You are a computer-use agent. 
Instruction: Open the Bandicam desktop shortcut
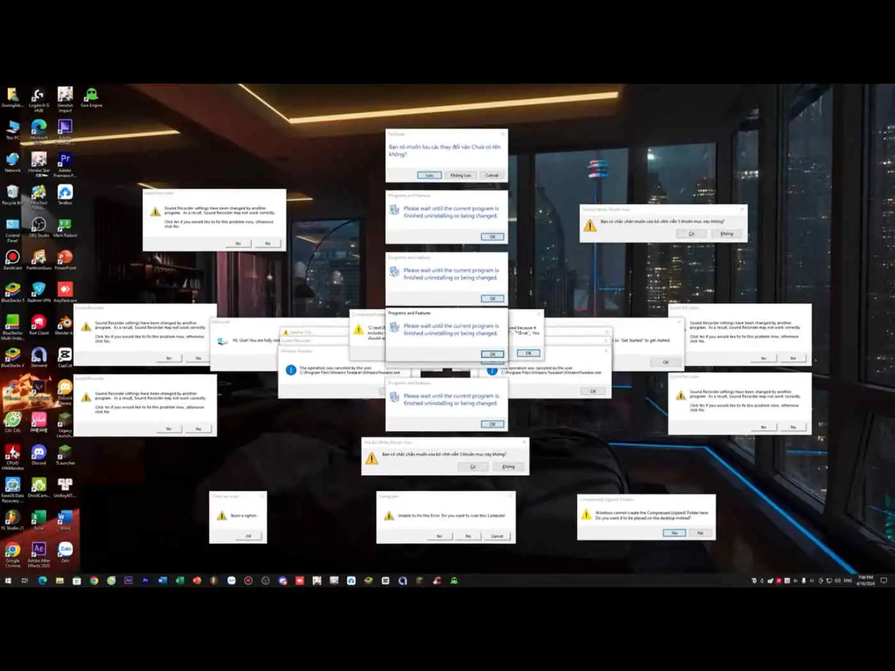pyautogui.click(x=13, y=260)
